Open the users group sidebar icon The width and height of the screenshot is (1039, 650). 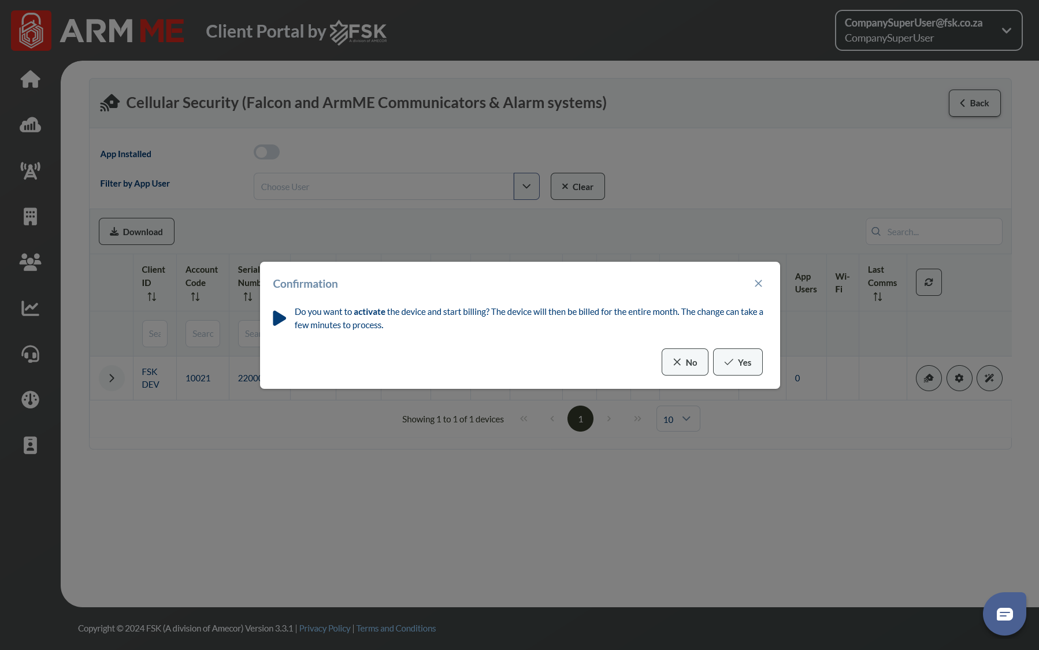[x=30, y=262]
